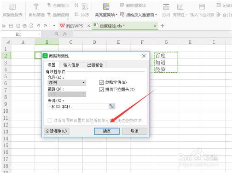Click the ascending sort icon
Screen dimensions: 233x174
click(x=76, y=6)
